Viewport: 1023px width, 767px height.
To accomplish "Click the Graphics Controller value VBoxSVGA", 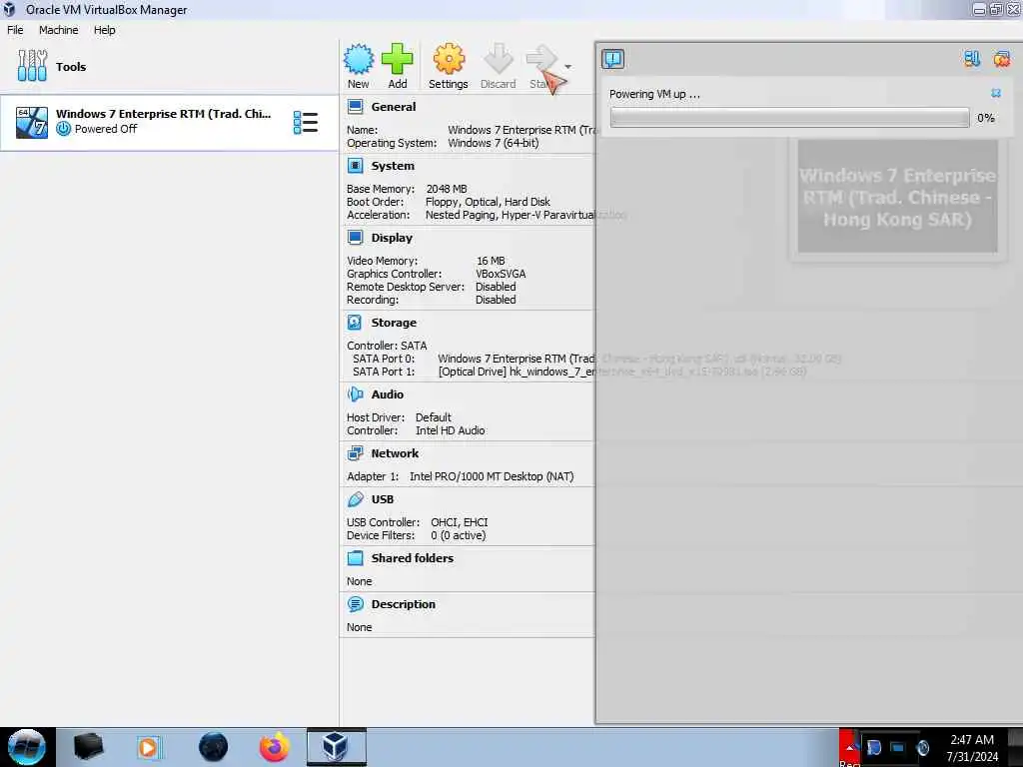I will click(x=501, y=274).
